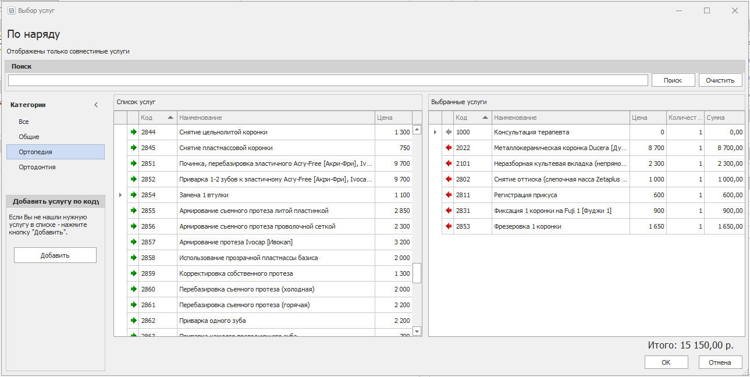The height and width of the screenshot is (377, 750).
Task: Remove Фрезеровка 1 коронки with red arrow
Action: pyautogui.click(x=448, y=226)
